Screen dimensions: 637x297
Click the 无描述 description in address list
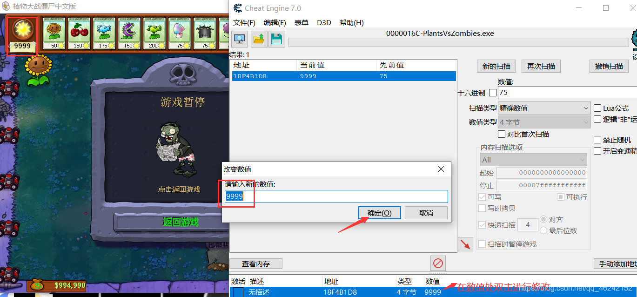pos(260,292)
